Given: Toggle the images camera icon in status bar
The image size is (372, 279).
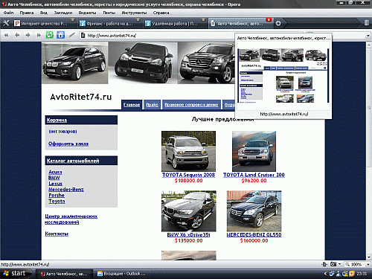Looking at the screenshot, I should pos(333,264).
